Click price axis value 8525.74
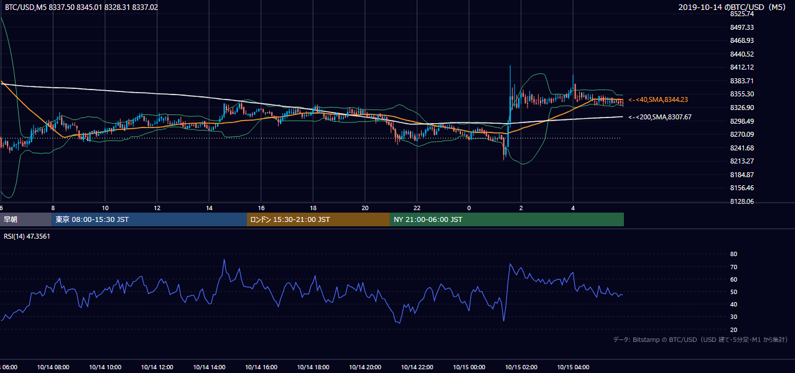 (742, 14)
